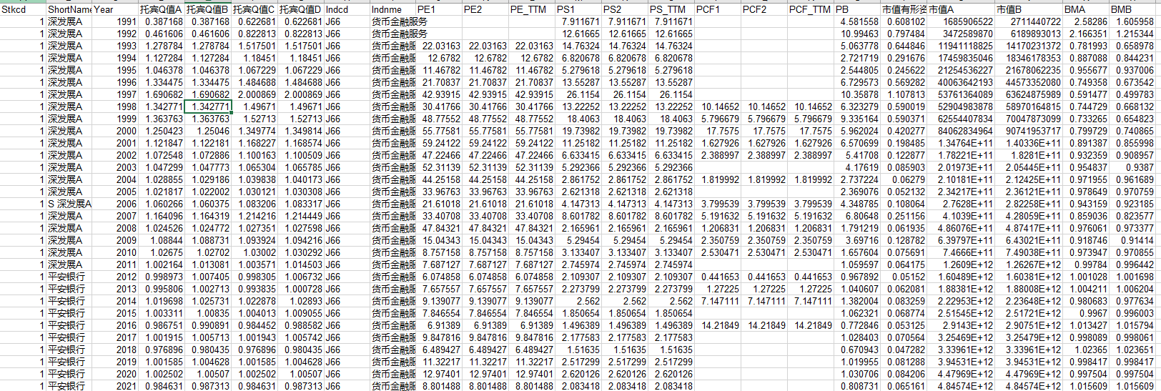This screenshot has height=391, width=1161.
Task: Click the Year cell showing 2006
Action: click(115, 204)
